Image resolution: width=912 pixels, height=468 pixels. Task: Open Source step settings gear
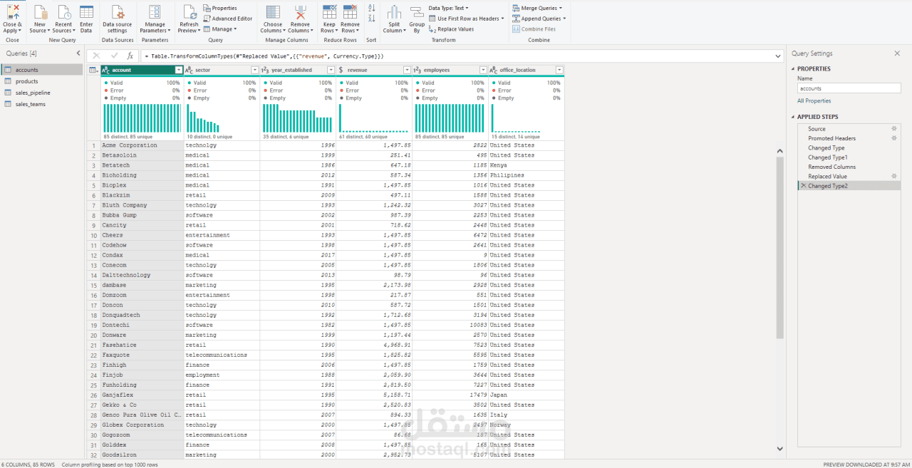pos(893,129)
